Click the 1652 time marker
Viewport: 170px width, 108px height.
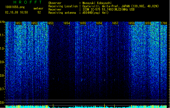34,23
